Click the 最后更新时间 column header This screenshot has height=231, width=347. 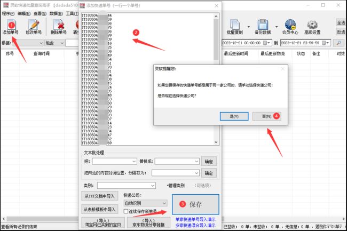pos(236,53)
